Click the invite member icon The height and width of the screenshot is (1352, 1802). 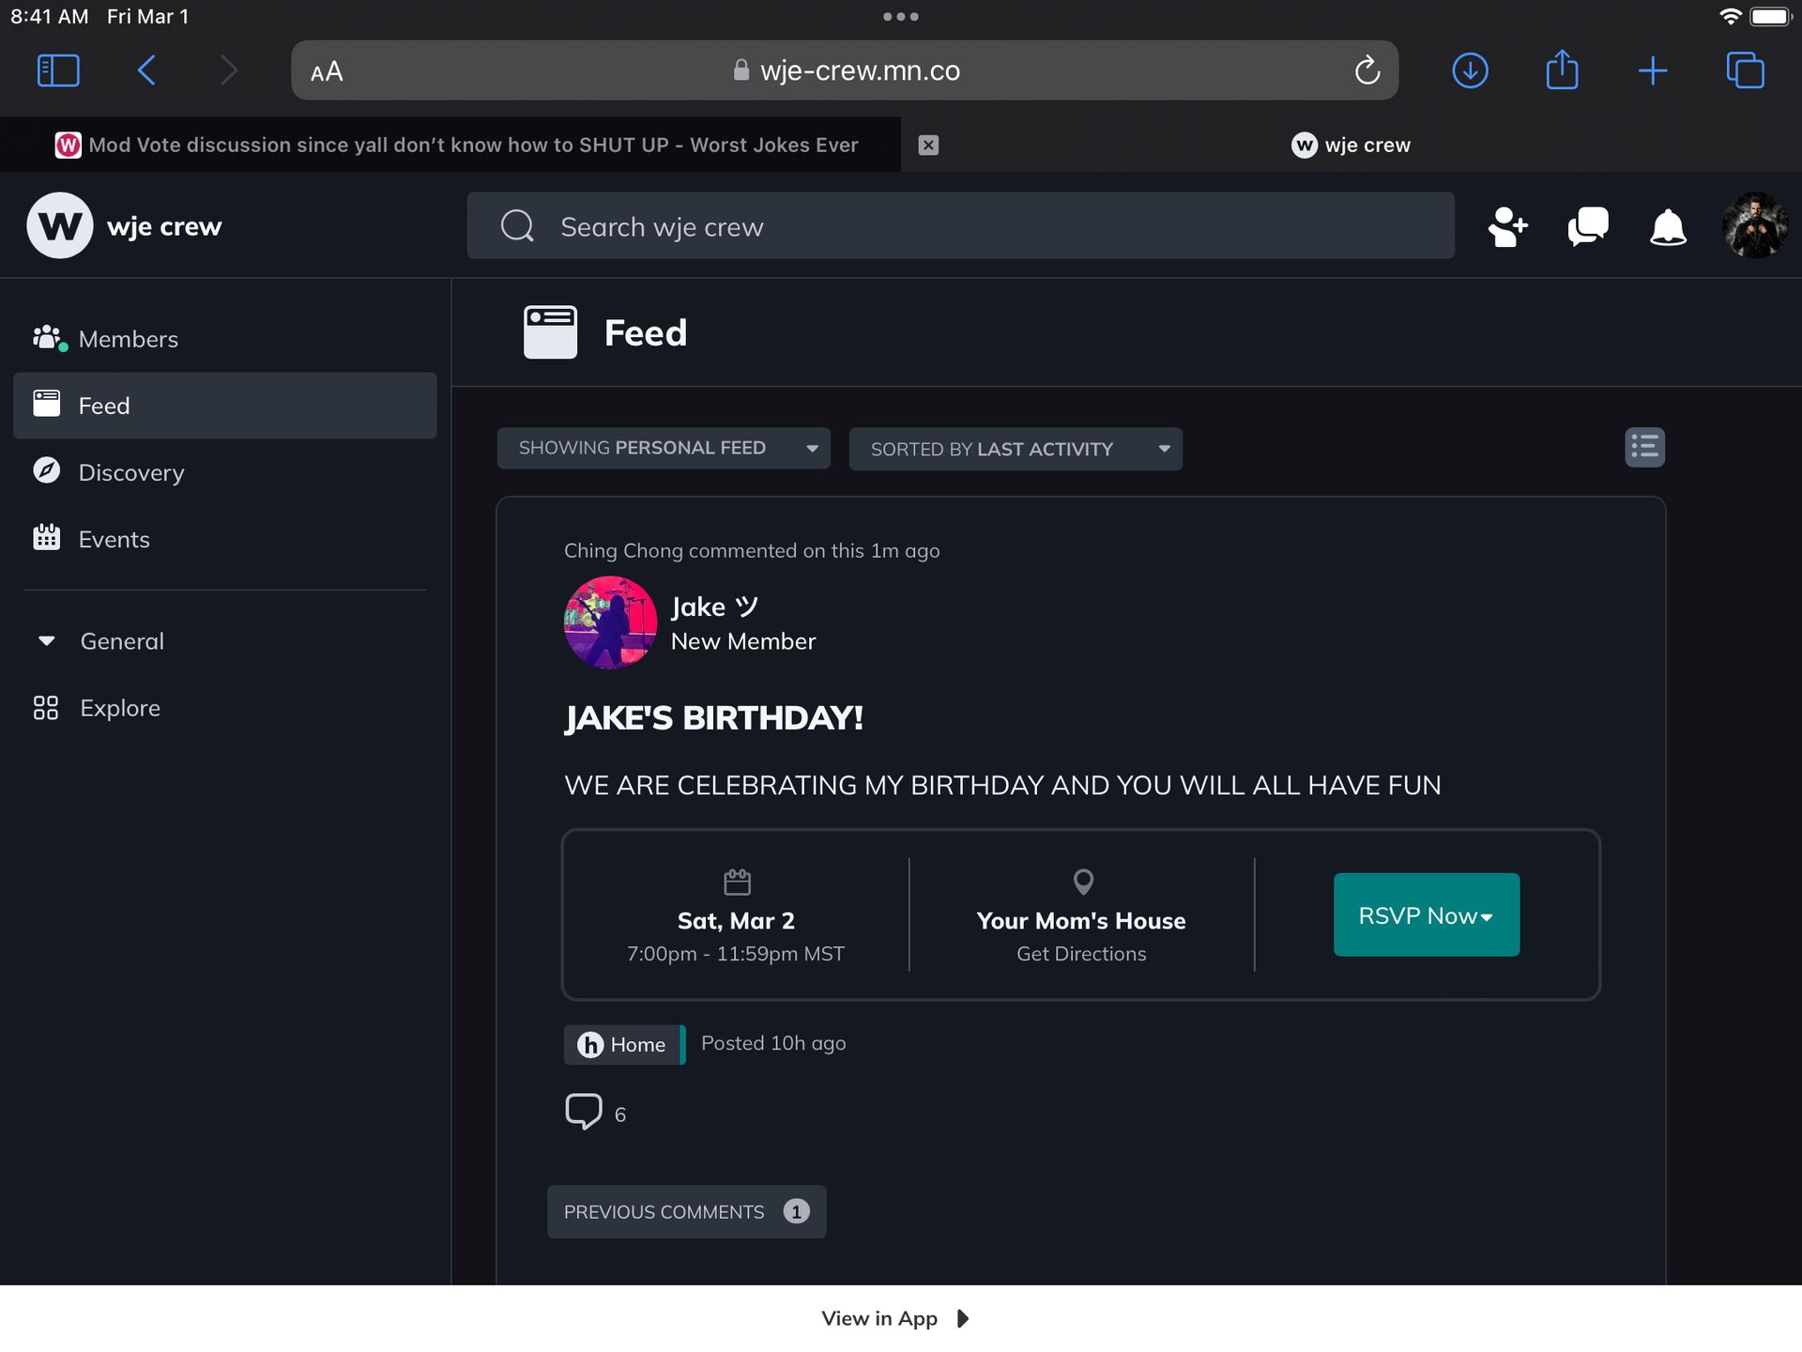[1507, 226]
